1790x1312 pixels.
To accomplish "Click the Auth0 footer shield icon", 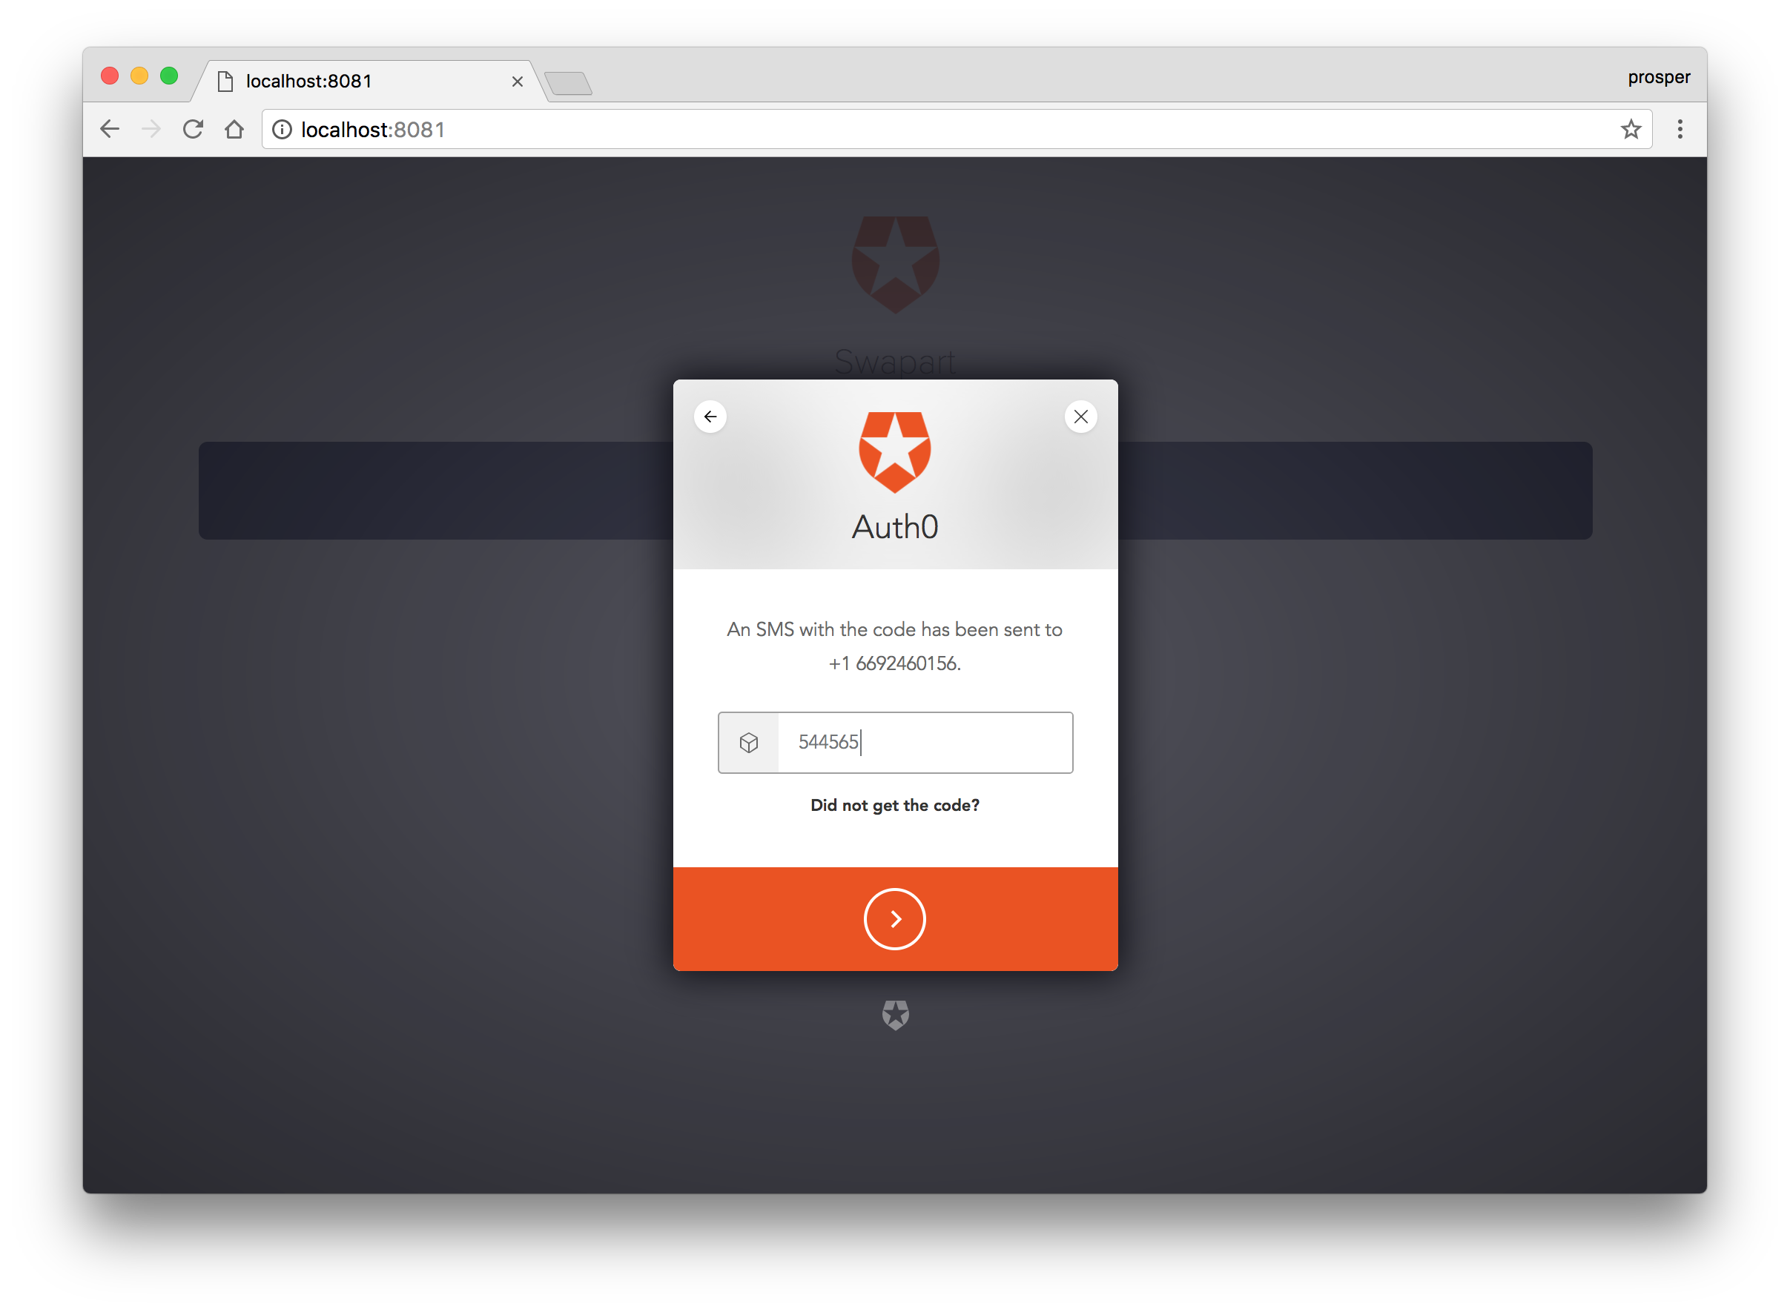I will (x=895, y=1012).
